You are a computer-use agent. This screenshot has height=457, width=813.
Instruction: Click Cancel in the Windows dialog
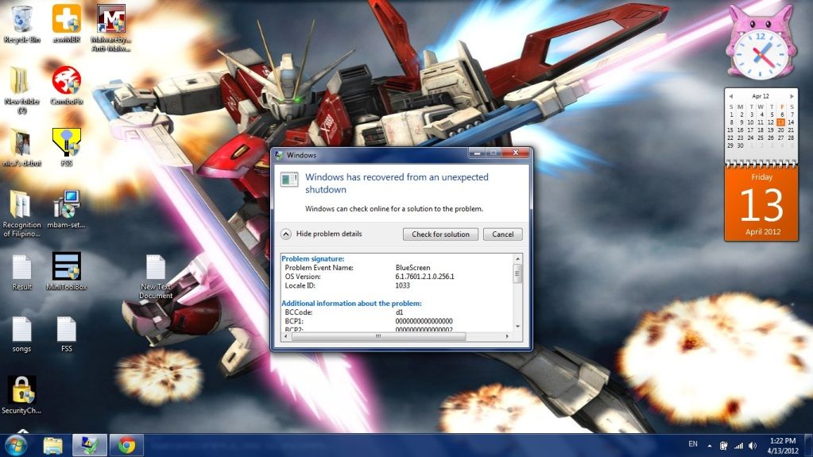(x=502, y=234)
